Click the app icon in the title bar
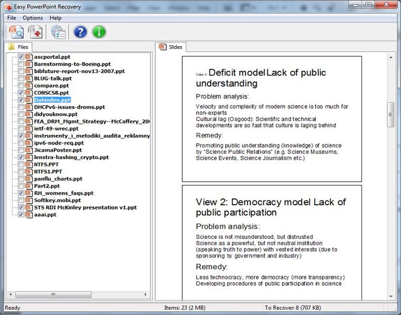The height and width of the screenshot is (315, 401). [8, 7]
